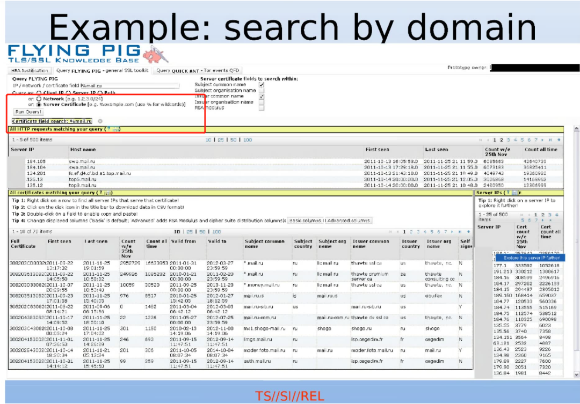Go to page 2 of certificates table
The width and height of the screenshot is (580, 404).
click(411, 232)
